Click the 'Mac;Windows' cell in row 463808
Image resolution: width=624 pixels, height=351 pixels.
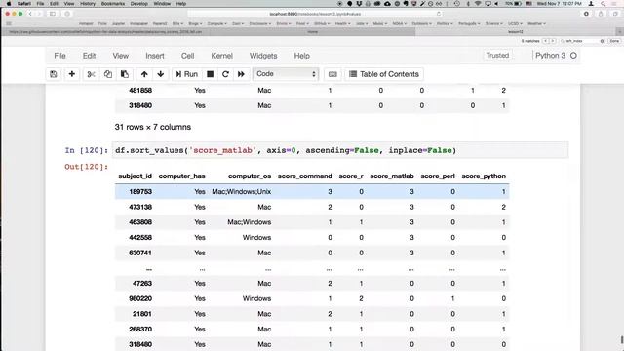click(250, 222)
